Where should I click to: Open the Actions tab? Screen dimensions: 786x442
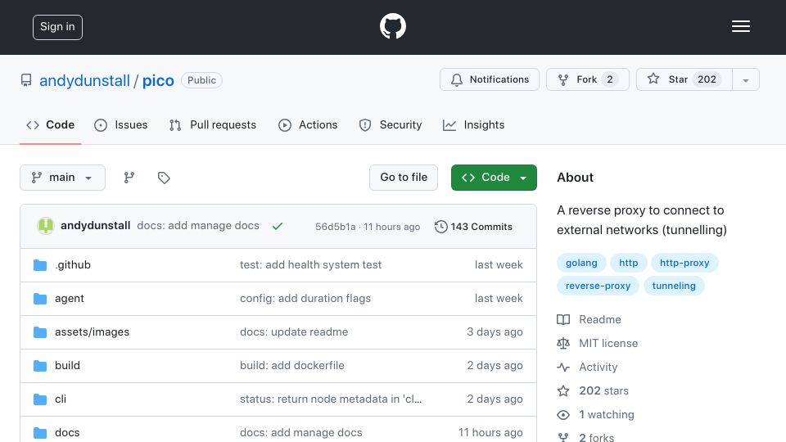click(x=308, y=124)
